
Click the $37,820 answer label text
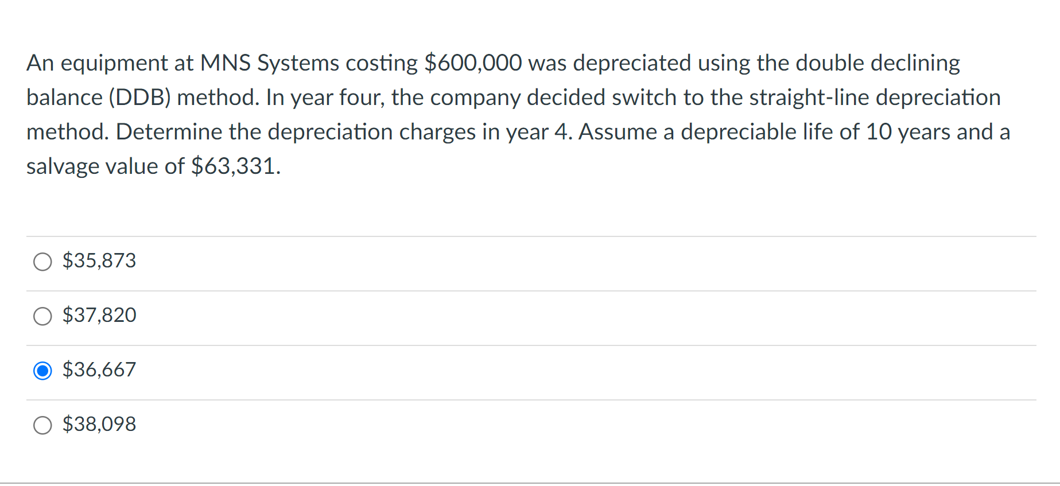coord(99,315)
